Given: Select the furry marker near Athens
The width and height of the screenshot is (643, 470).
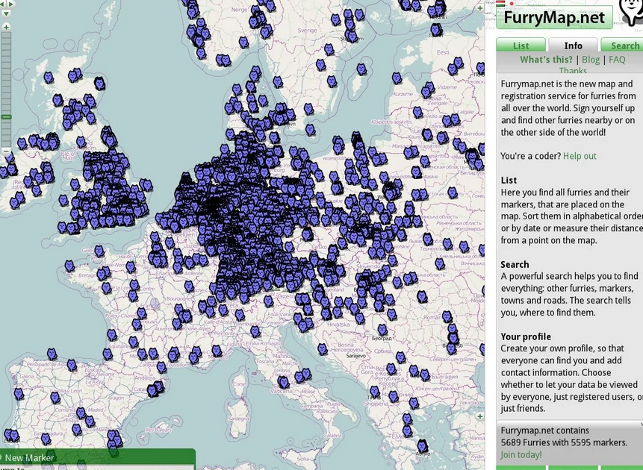Looking at the screenshot, I should [x=423, y=446].
